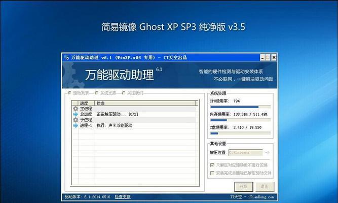Click the 状态 column header
The image size is (338, 203).
[145, 103]
